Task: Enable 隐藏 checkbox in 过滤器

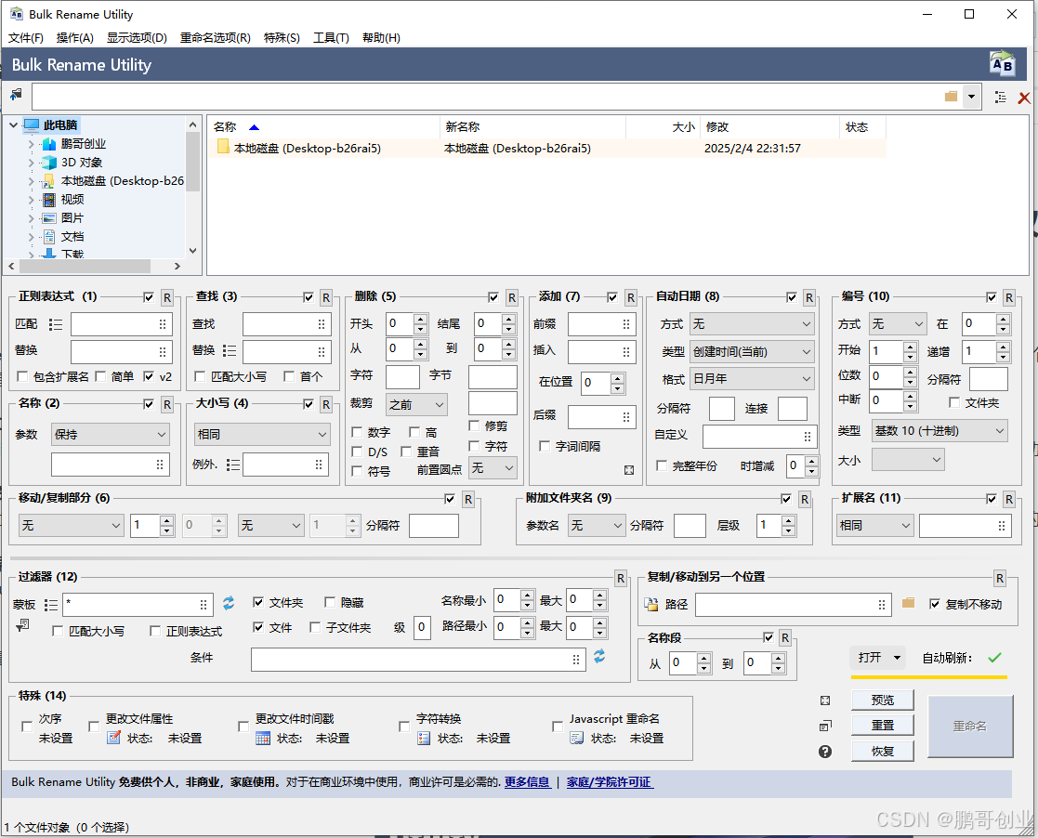Action: tap(330, 602)
